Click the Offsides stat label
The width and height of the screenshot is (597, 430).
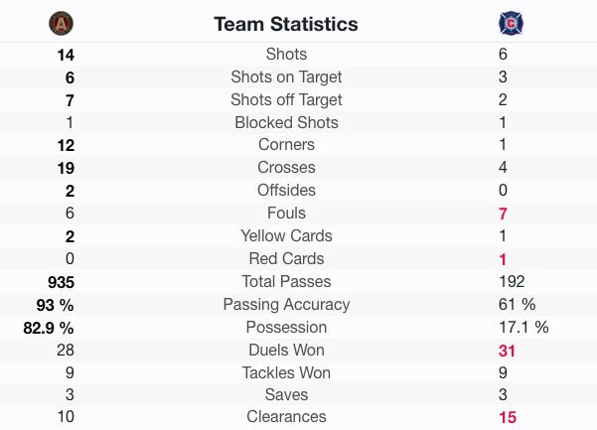(286, 191)
